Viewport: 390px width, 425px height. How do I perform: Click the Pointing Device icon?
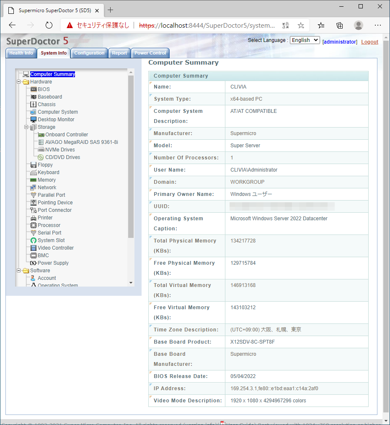pyautogui.click(x=34, y=203)
